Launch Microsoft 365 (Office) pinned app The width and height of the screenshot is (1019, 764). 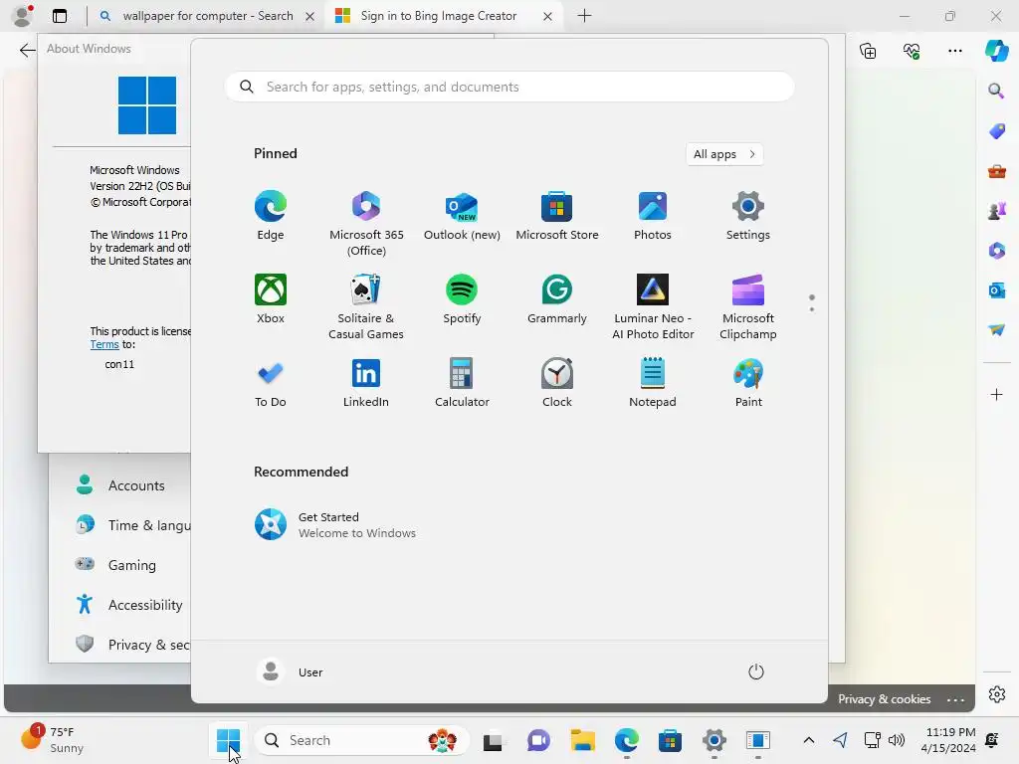366,224
